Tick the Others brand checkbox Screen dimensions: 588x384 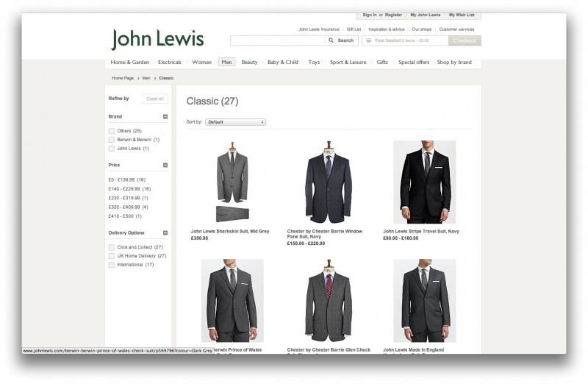click(112, 131)
